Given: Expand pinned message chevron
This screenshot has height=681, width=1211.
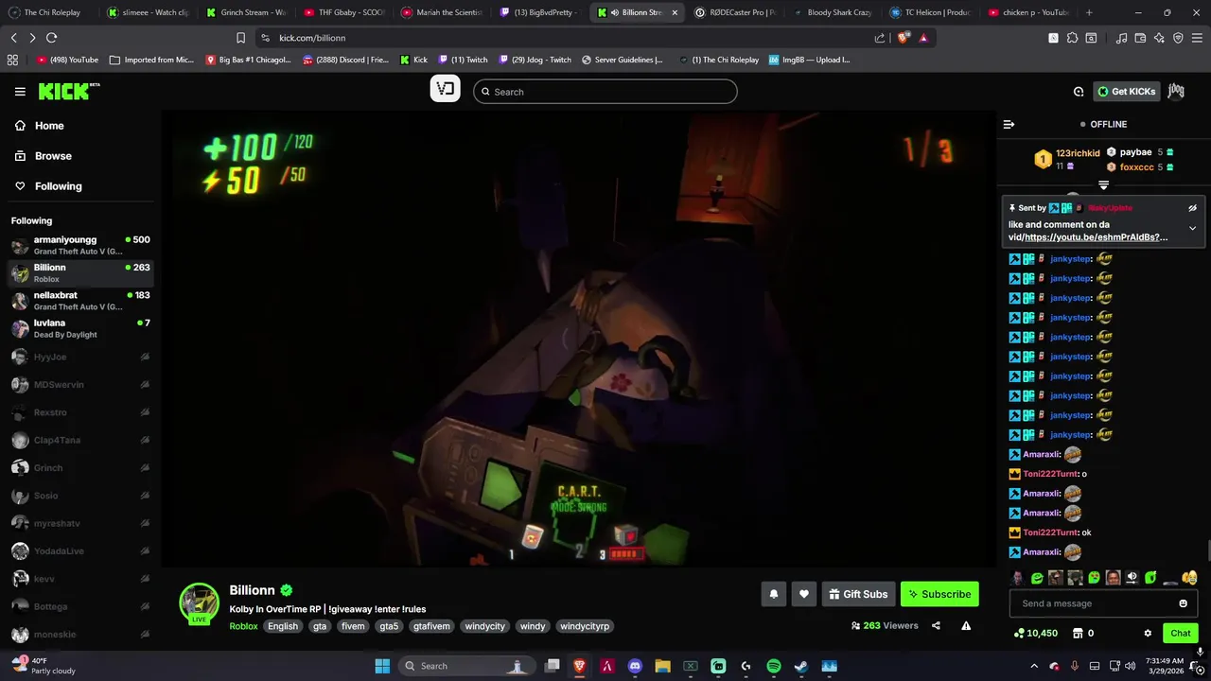Looking at the screenshot, I should (x=1192, y=228).
